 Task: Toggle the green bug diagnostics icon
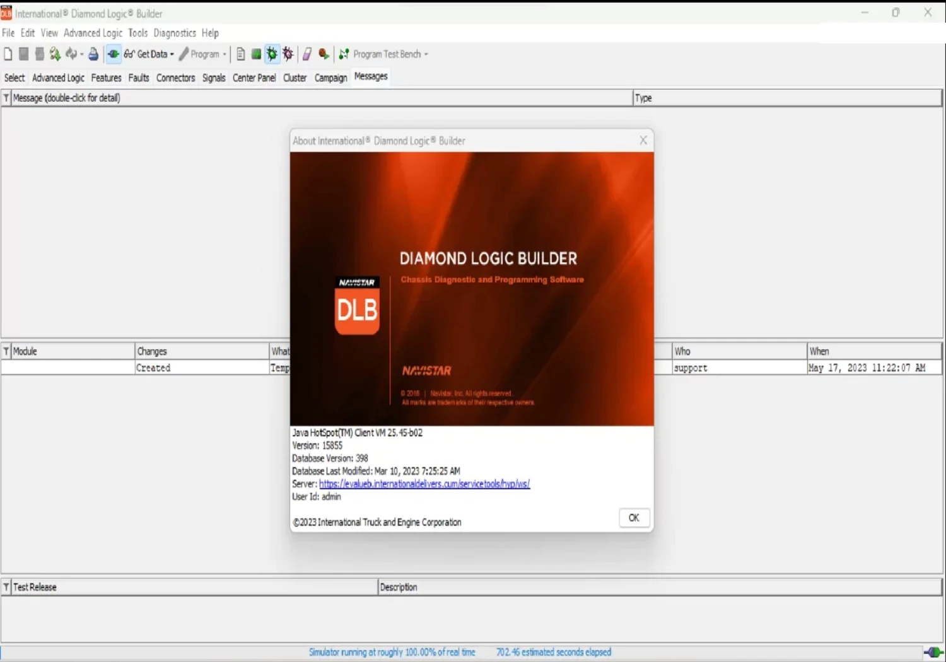pos(272,54)
